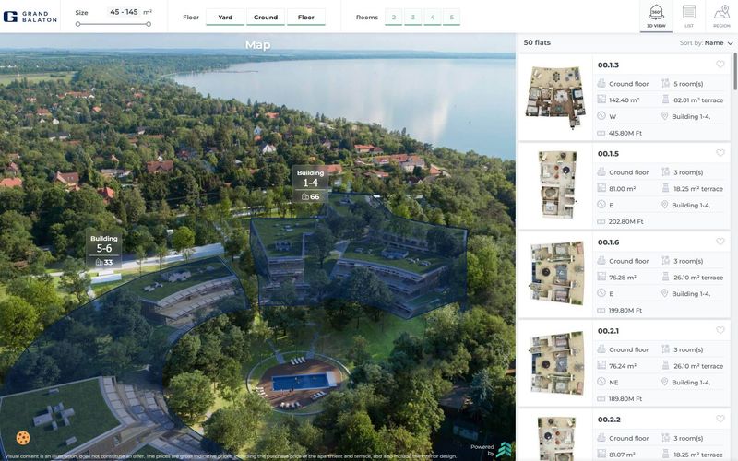
Task: Toggle the Floor level filter
Action: click(x=306, y=17)
